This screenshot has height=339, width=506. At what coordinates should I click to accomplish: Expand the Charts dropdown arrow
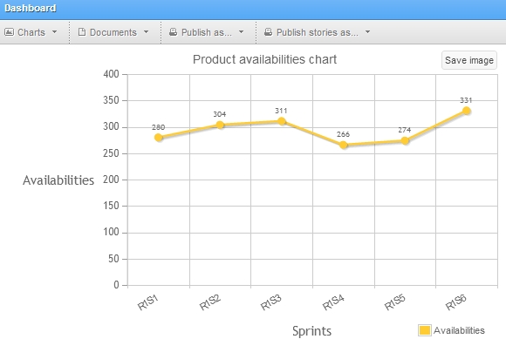coord(55,32)
